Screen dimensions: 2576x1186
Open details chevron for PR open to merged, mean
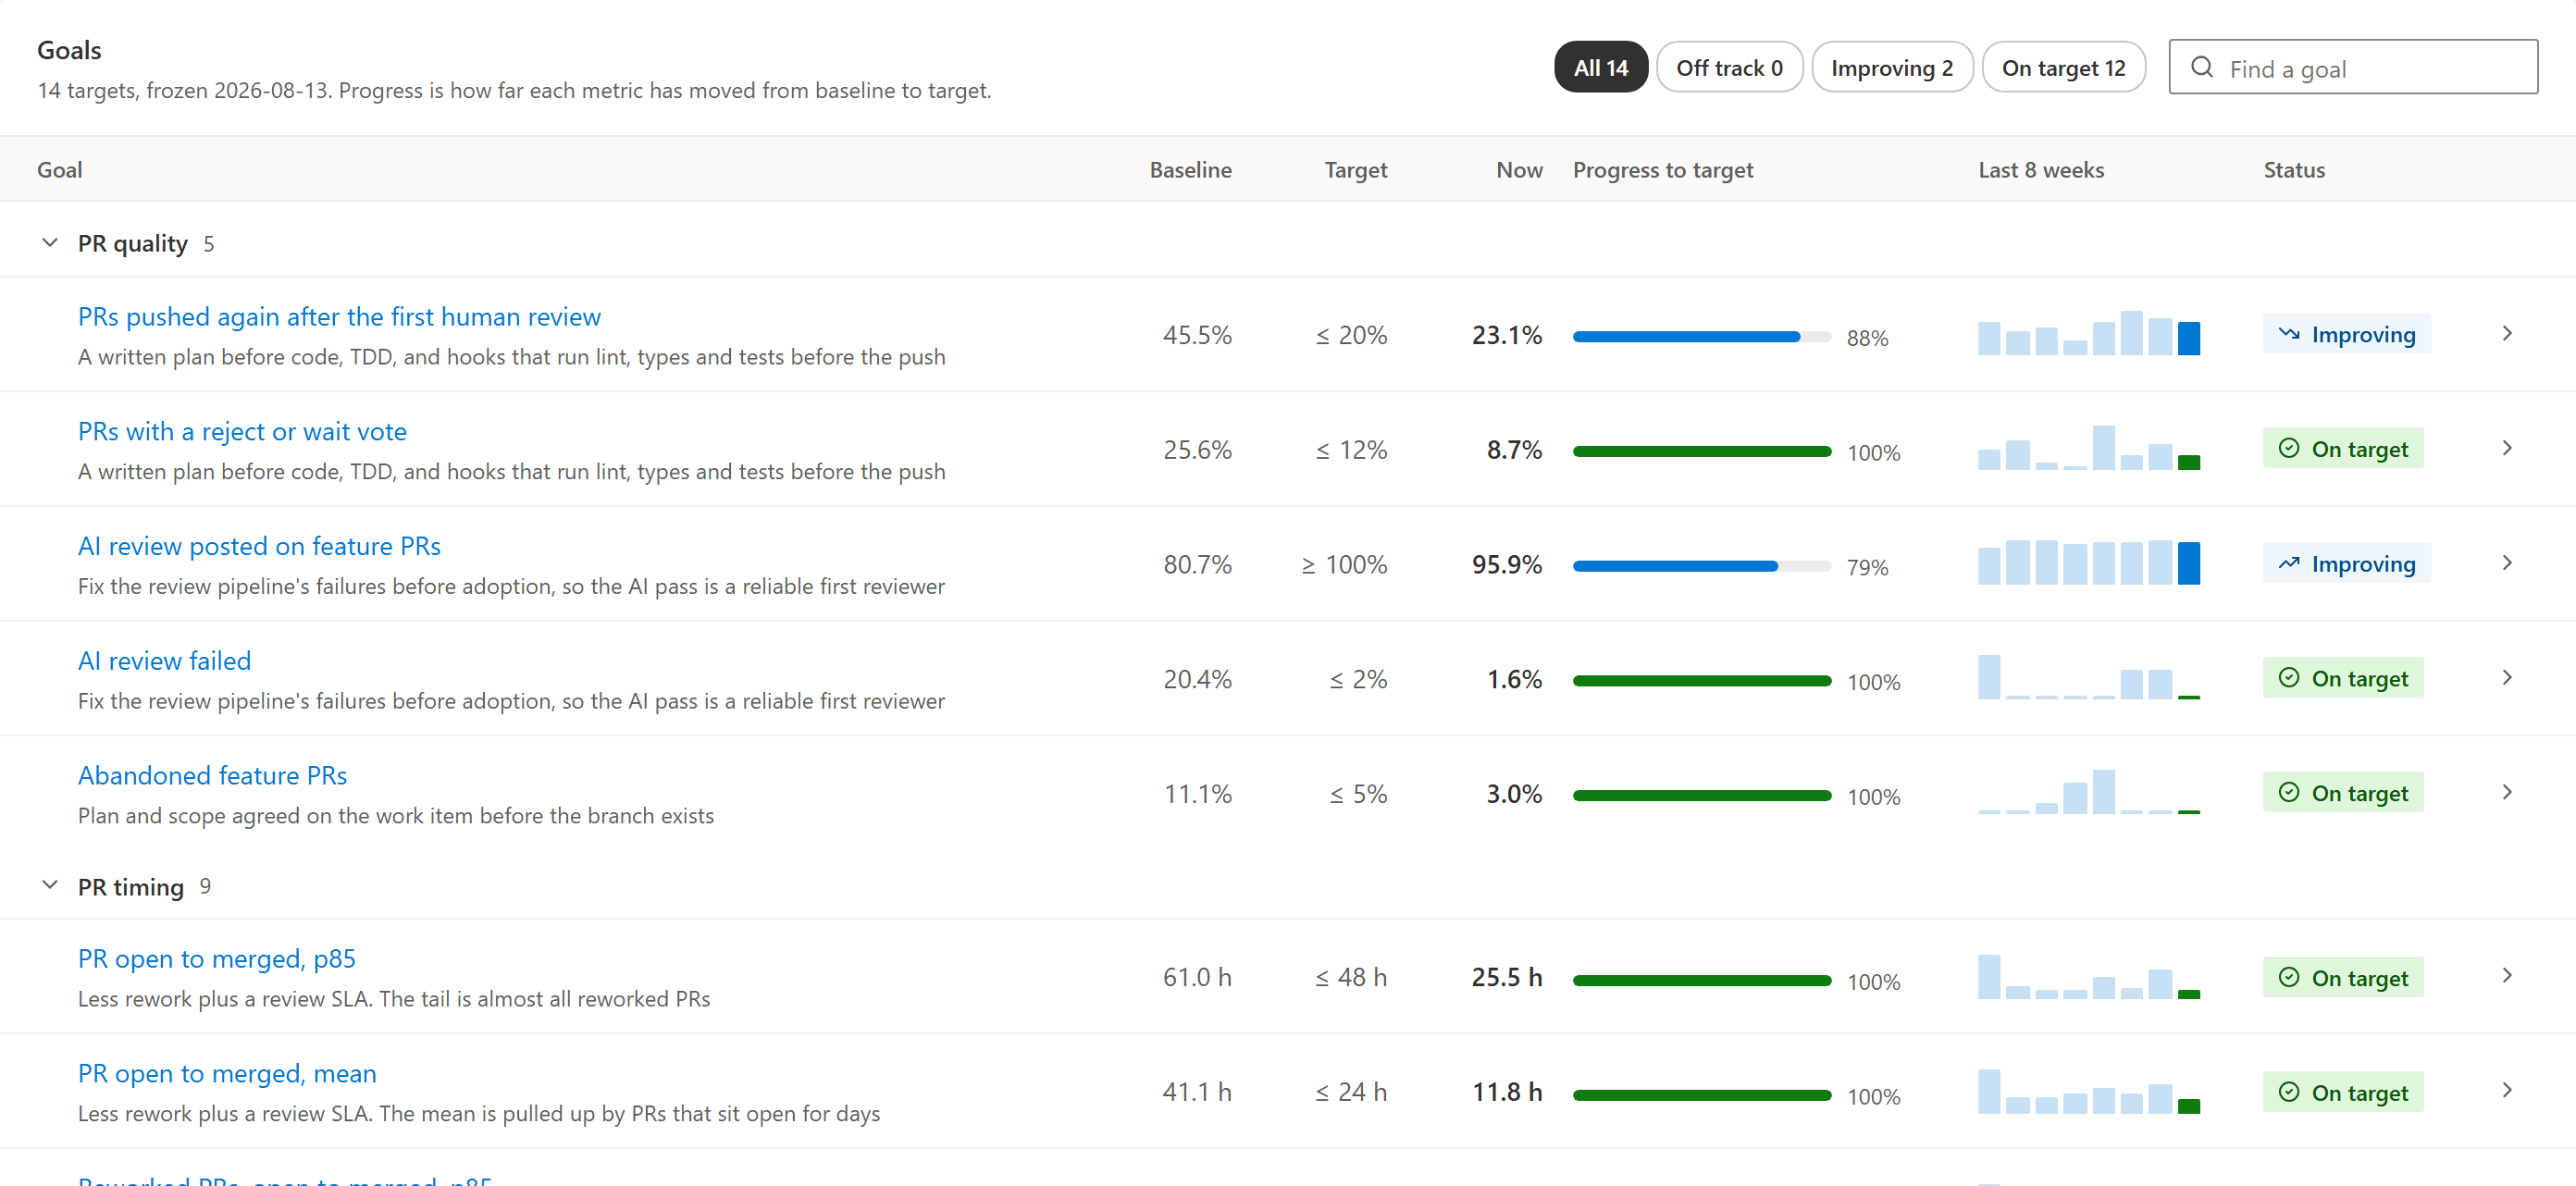[x=2507, y=1091]
